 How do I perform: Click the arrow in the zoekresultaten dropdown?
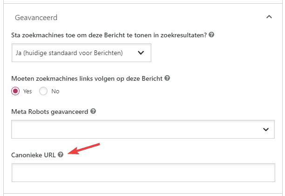click(x=141, y=53)
